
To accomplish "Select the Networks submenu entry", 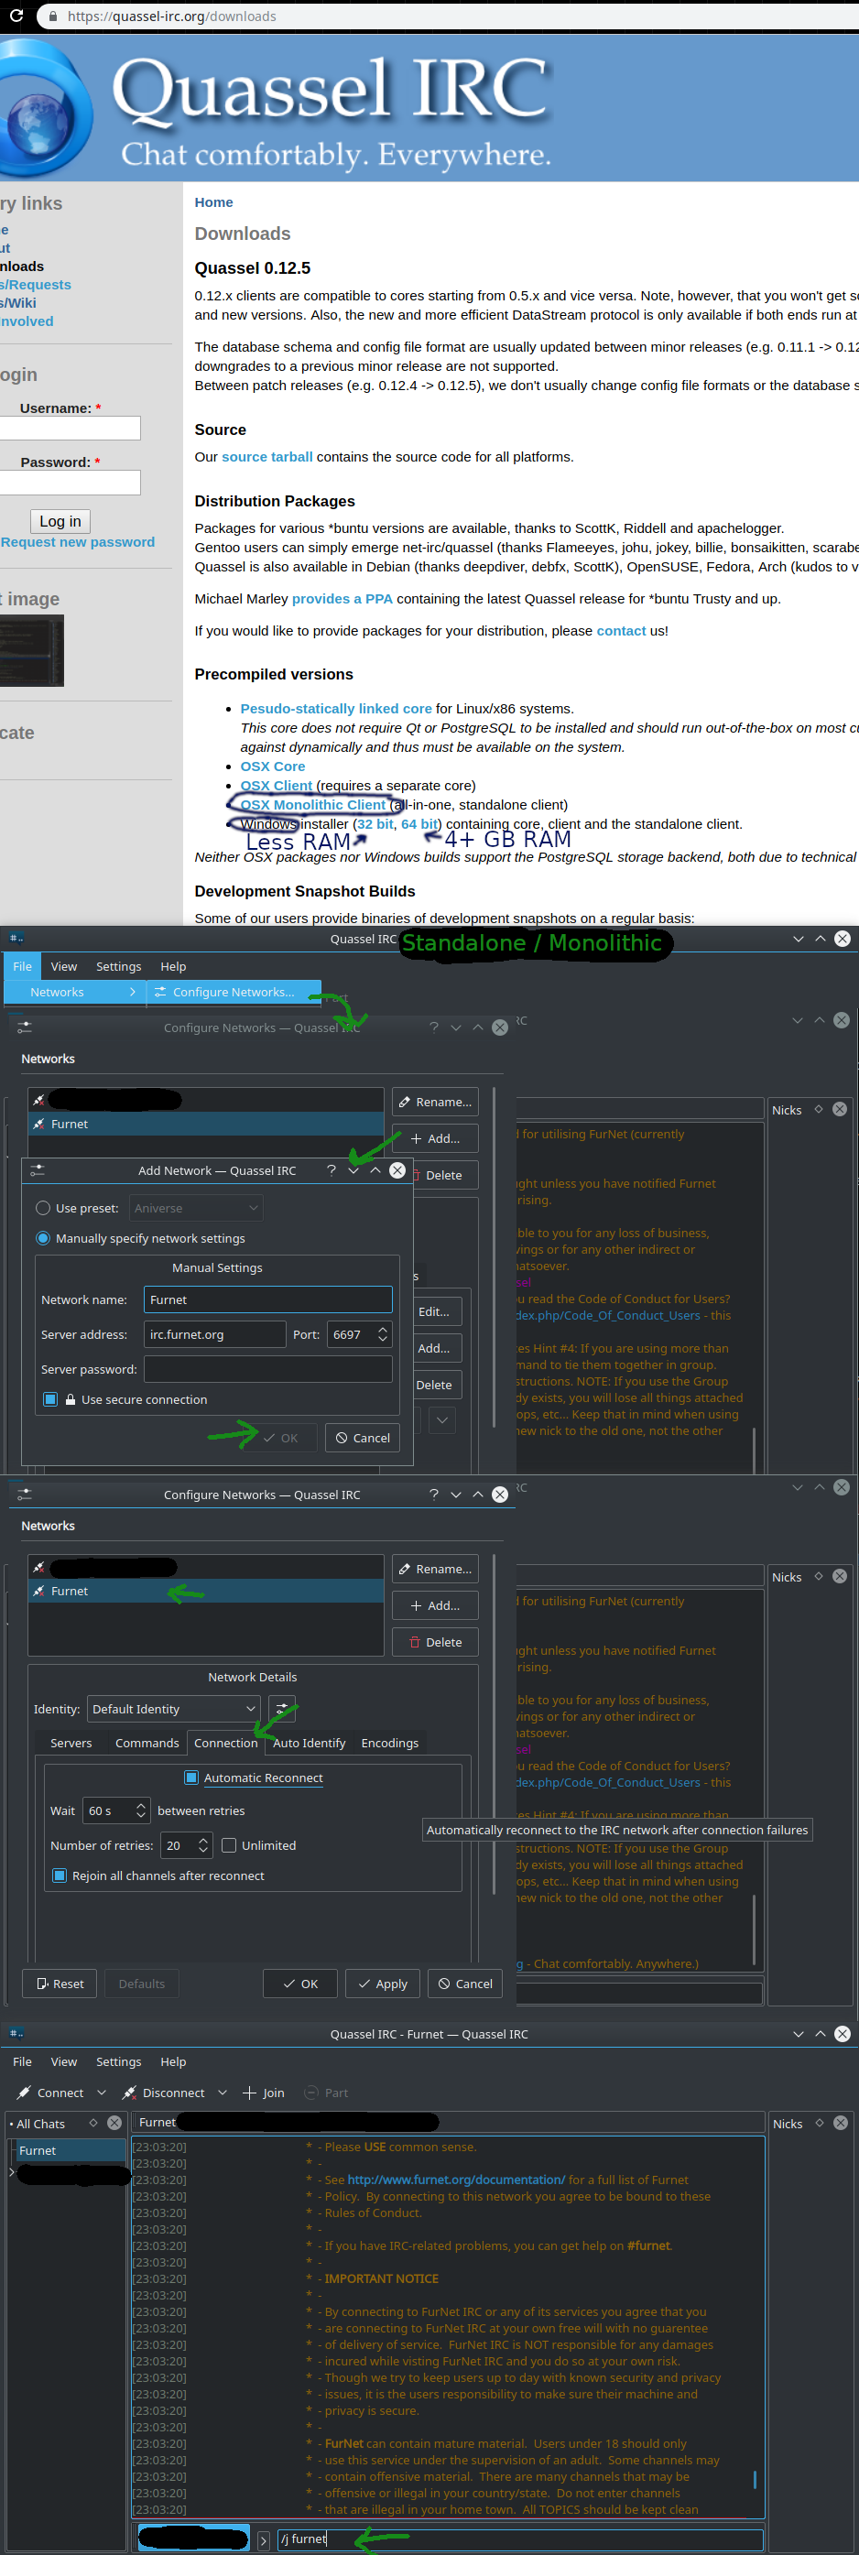I will 75,992.
